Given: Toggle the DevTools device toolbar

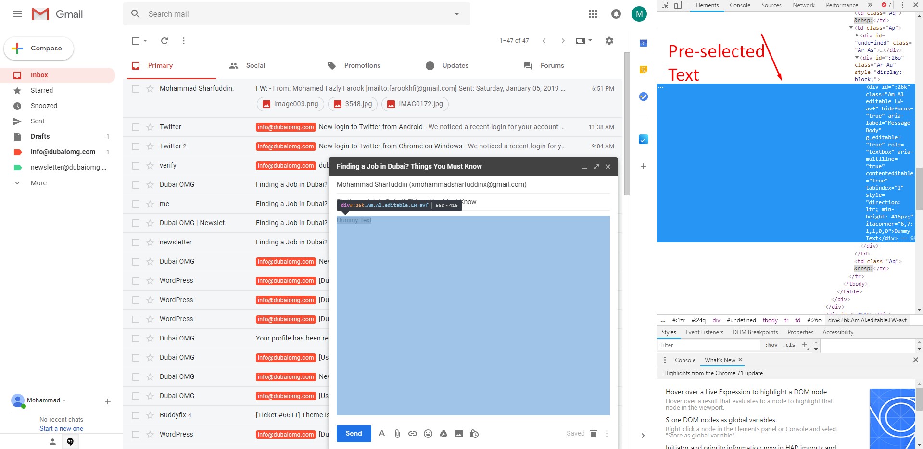Looking at the screenshot, I should (678, 5).
